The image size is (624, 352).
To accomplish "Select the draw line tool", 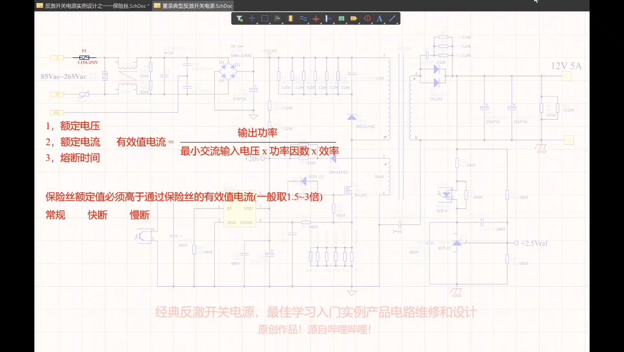I will click(x=393, y=19).
